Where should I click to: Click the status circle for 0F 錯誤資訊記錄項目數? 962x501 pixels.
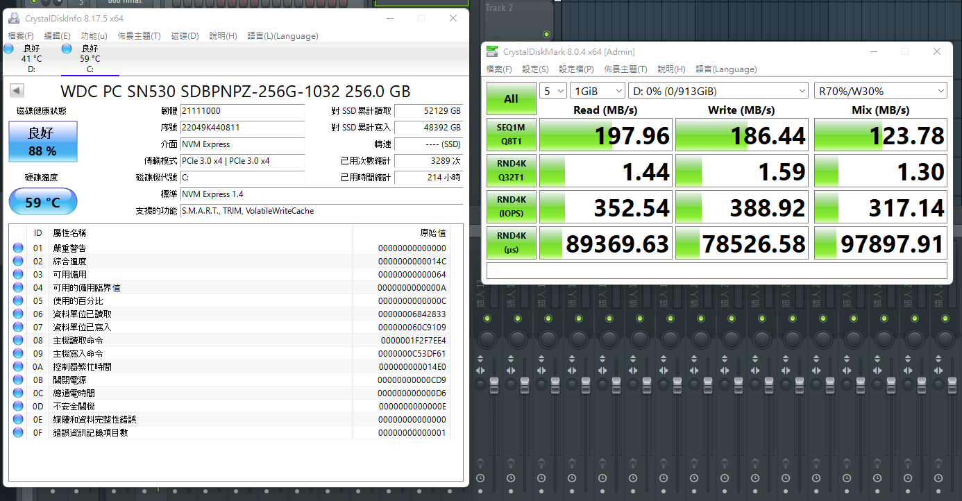[x=18, y=432]
